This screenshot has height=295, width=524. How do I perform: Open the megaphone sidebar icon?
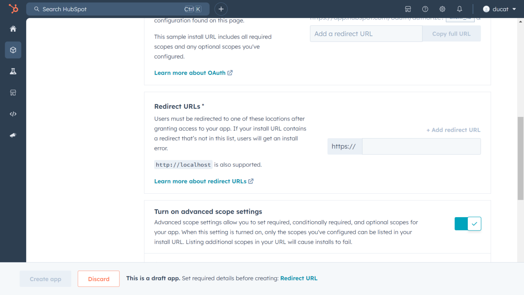[x=13, y=135]
